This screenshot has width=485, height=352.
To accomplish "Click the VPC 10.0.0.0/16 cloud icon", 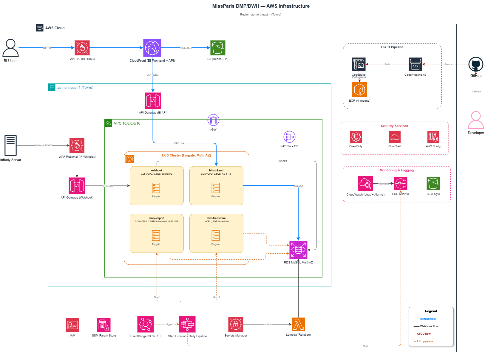I will tap(108, 123).
